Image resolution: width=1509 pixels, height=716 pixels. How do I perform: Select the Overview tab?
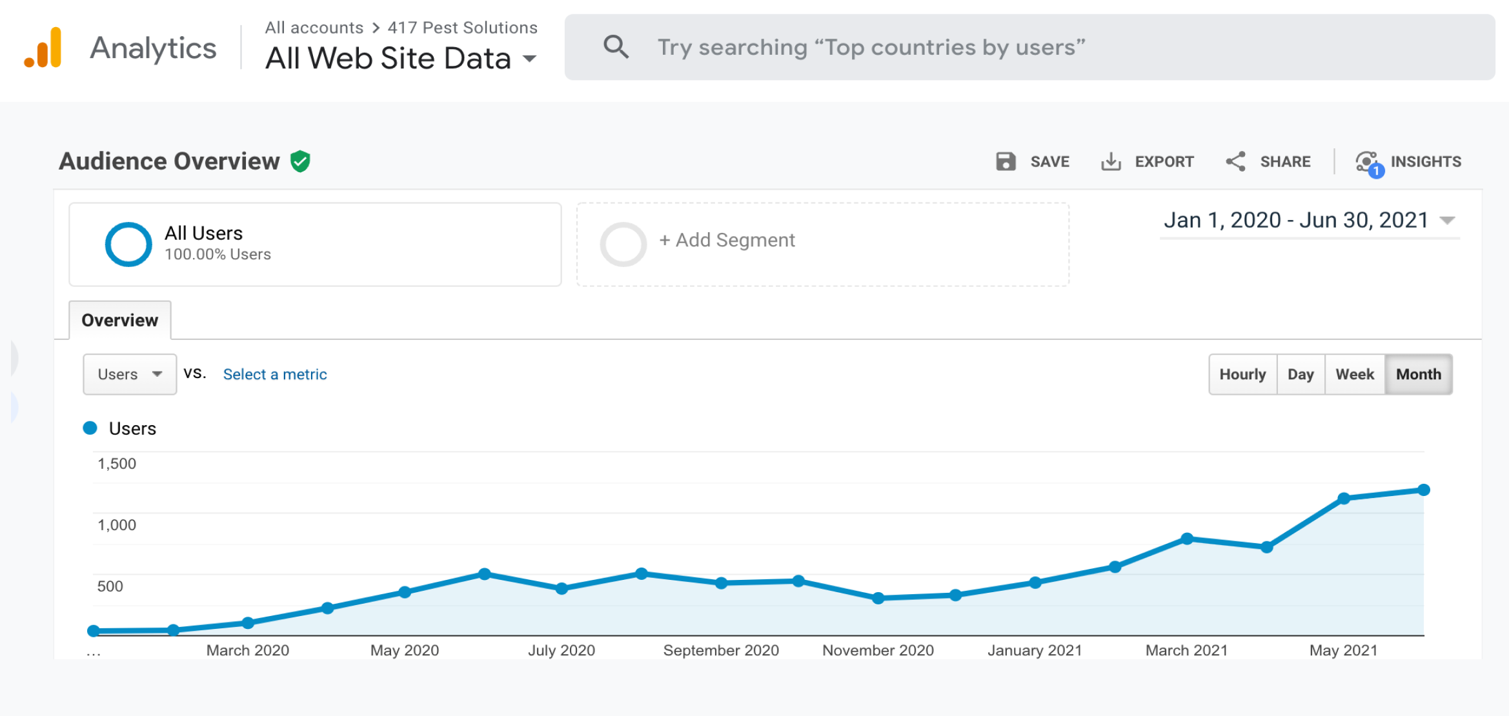coord(120,320)
